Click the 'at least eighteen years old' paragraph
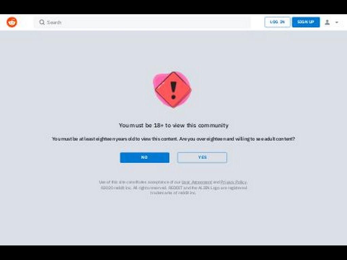Image resolution: width=347 pixels, height=260 pixels. (x=173, y=139)
